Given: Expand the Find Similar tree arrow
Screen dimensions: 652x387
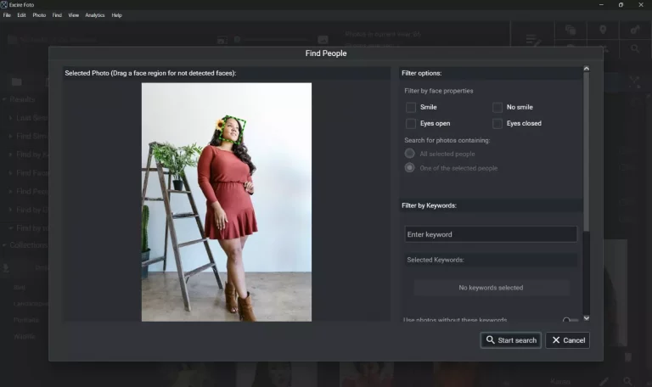Looking at the screenshot, I should click(10, 137).
